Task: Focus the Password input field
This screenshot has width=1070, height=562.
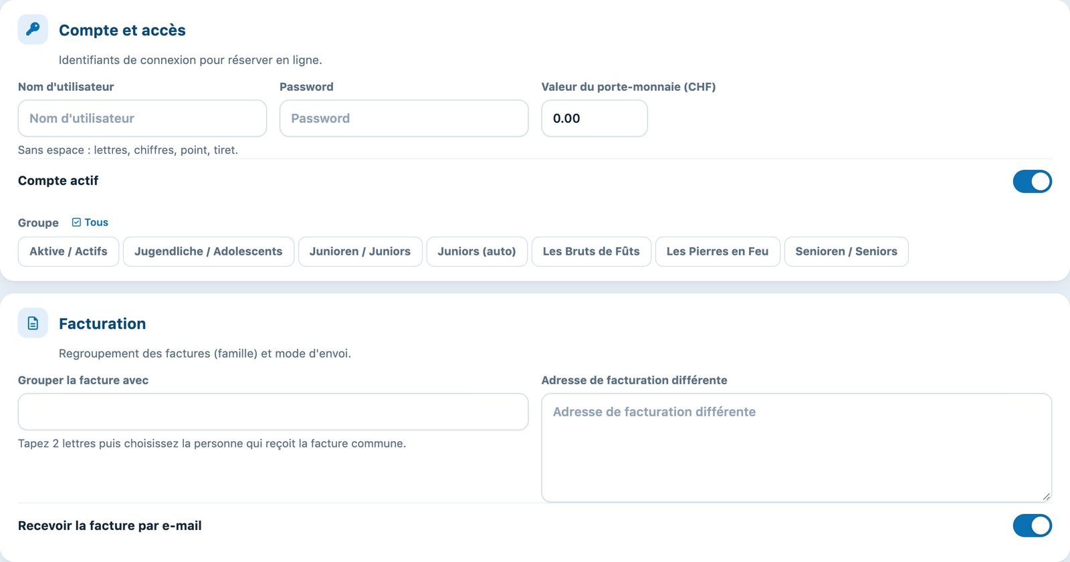Action: (404, 118)
